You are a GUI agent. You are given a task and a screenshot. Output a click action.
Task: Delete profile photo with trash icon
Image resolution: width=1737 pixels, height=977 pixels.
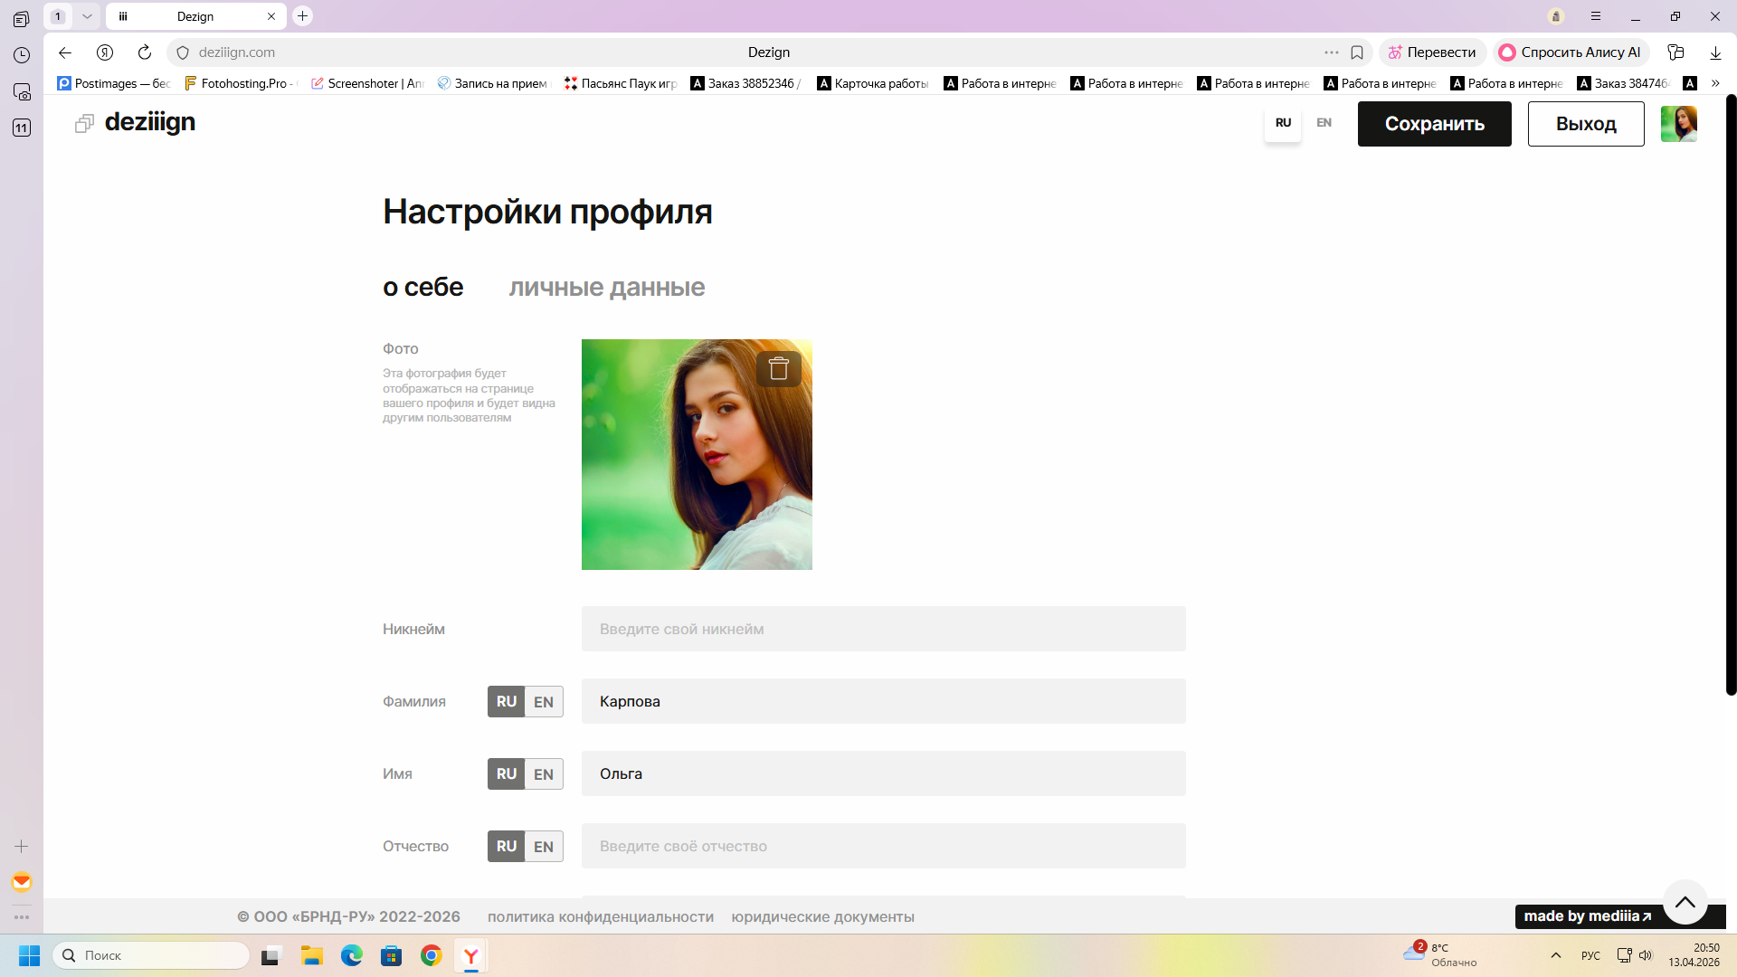[x=778, y=368]
